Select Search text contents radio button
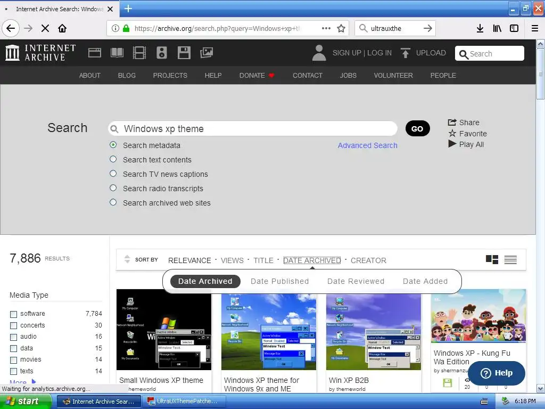Screen dimensions: 545x409 click(x=113, y=159)
